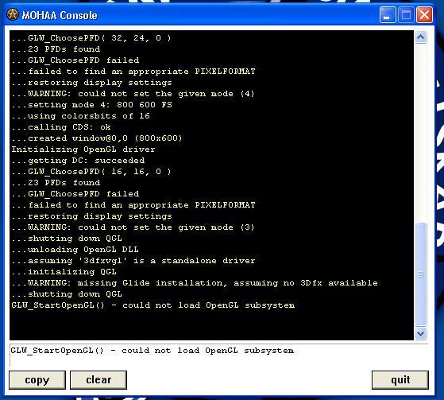
Task: Click the error message field below the log
Action: coord(218,355)
